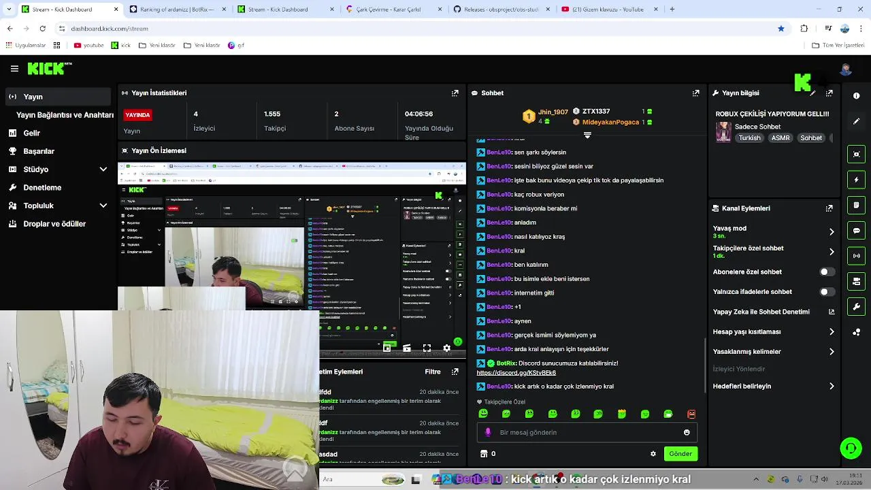
Task: Reload page with browser refresh button
Action: coord(42,29)
